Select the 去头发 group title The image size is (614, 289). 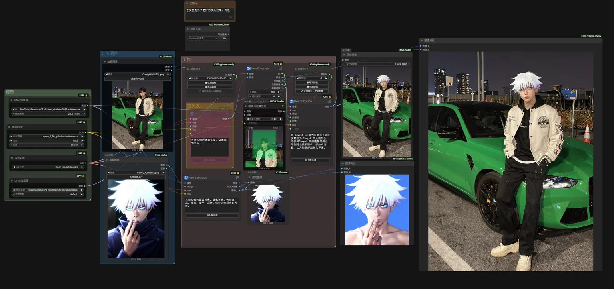[x=193, y=106]
